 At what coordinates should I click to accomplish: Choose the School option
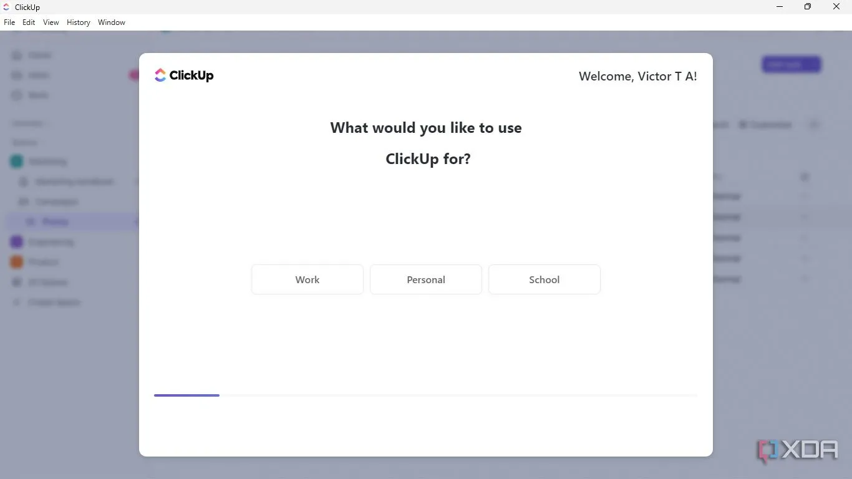[x=545, y=279]
